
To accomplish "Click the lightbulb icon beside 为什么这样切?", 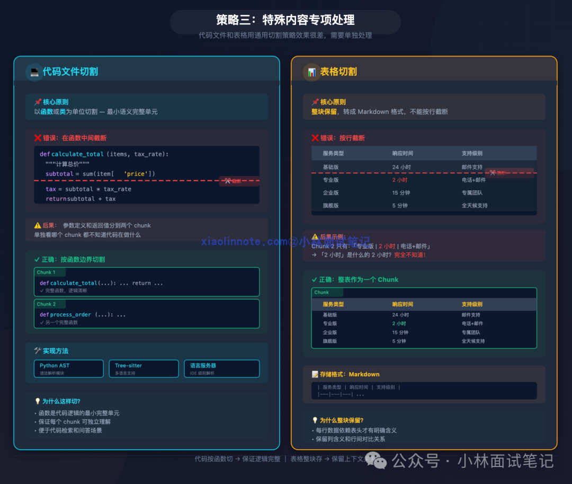I will click(37, 401).
